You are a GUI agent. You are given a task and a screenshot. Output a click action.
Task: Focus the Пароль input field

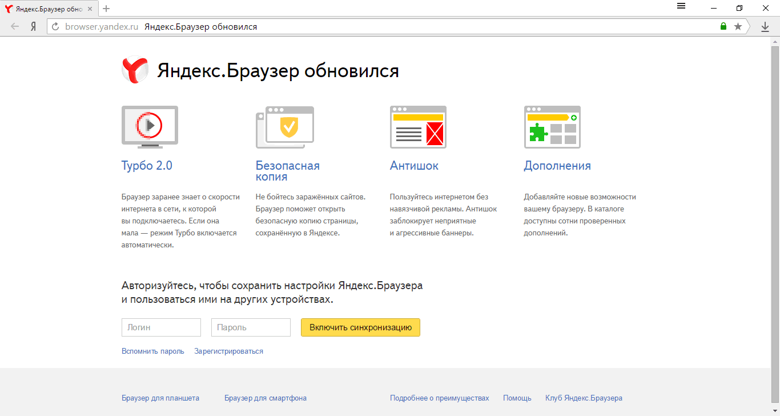251,327
